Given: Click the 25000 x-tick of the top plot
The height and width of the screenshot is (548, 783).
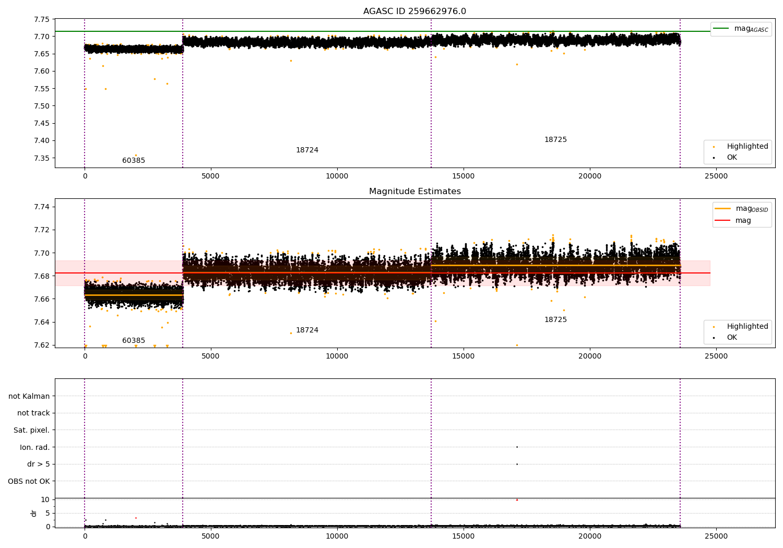Looking at the screenshot, I should pos(716,176).
